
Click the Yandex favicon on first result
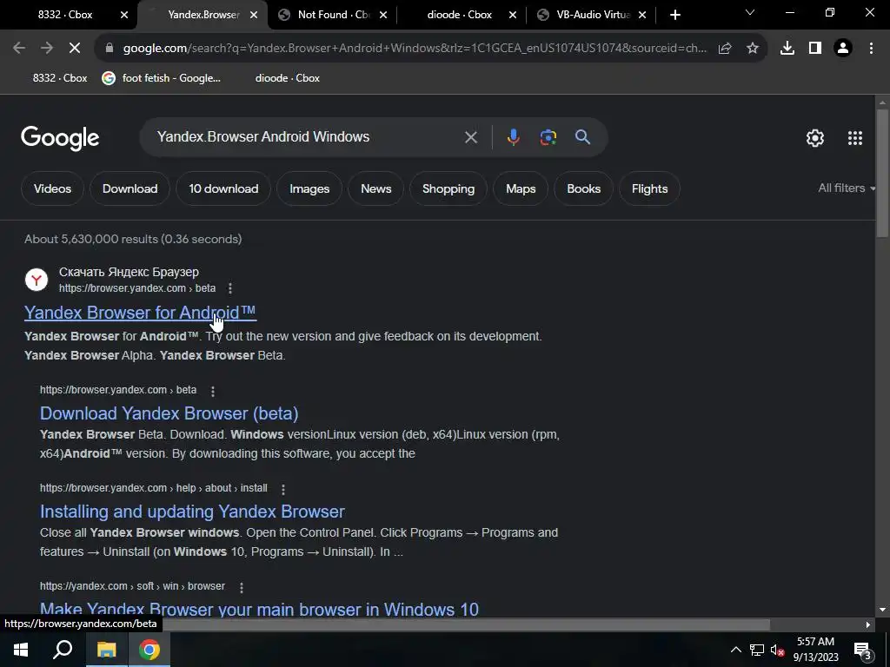click(37, 280)
